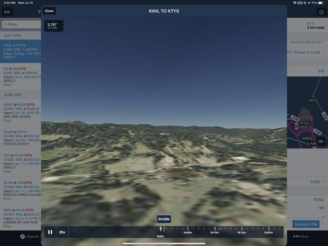328x246 pixels.
Task: Expand the Power or Limit row
Action: point(307,52)
